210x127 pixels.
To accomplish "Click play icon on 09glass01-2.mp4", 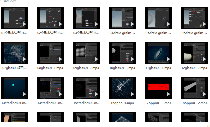I will pyautogui.click(x=96, y=59).
